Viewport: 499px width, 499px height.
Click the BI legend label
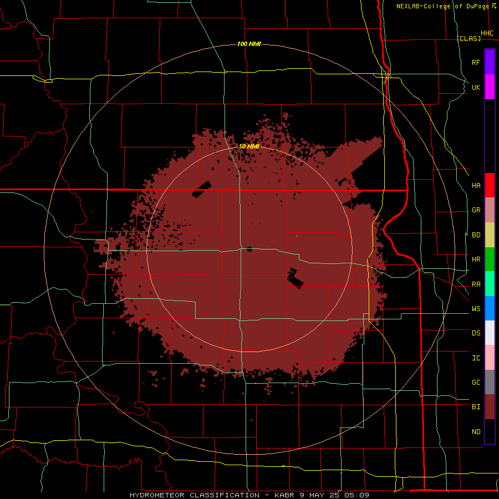coord(476,407)
